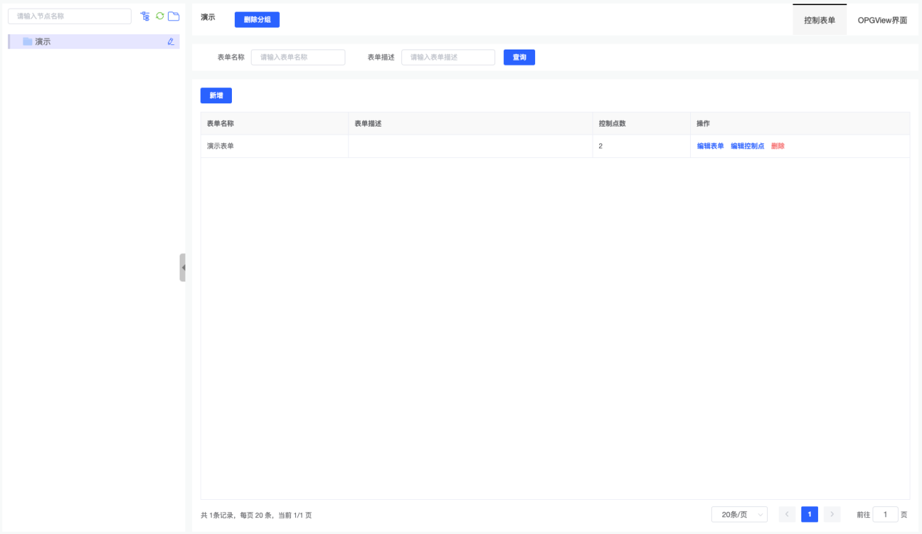The height and width of the screenshot is (534, 922).
Task: Click the red 删除 link in table row
Action: click(x=778, y=146)
